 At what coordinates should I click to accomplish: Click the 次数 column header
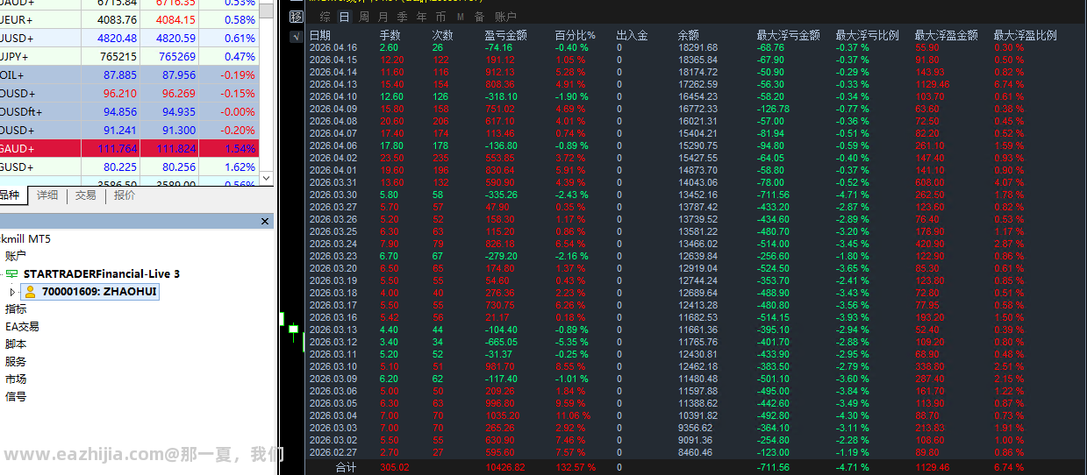[x=443, y=36]
